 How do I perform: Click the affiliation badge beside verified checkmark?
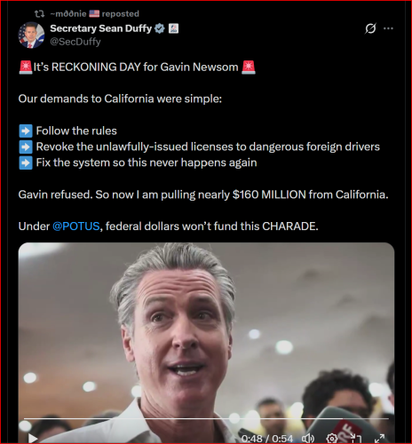[x=173, y=28]
